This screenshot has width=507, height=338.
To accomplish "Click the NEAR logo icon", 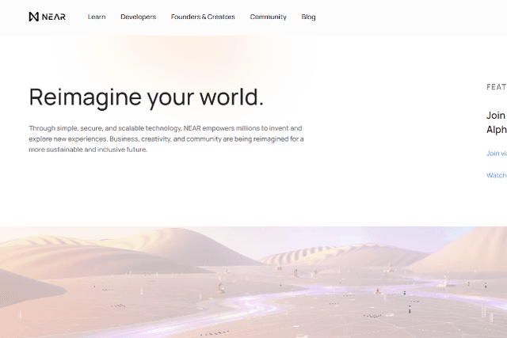I will click(x=48, y=17).
